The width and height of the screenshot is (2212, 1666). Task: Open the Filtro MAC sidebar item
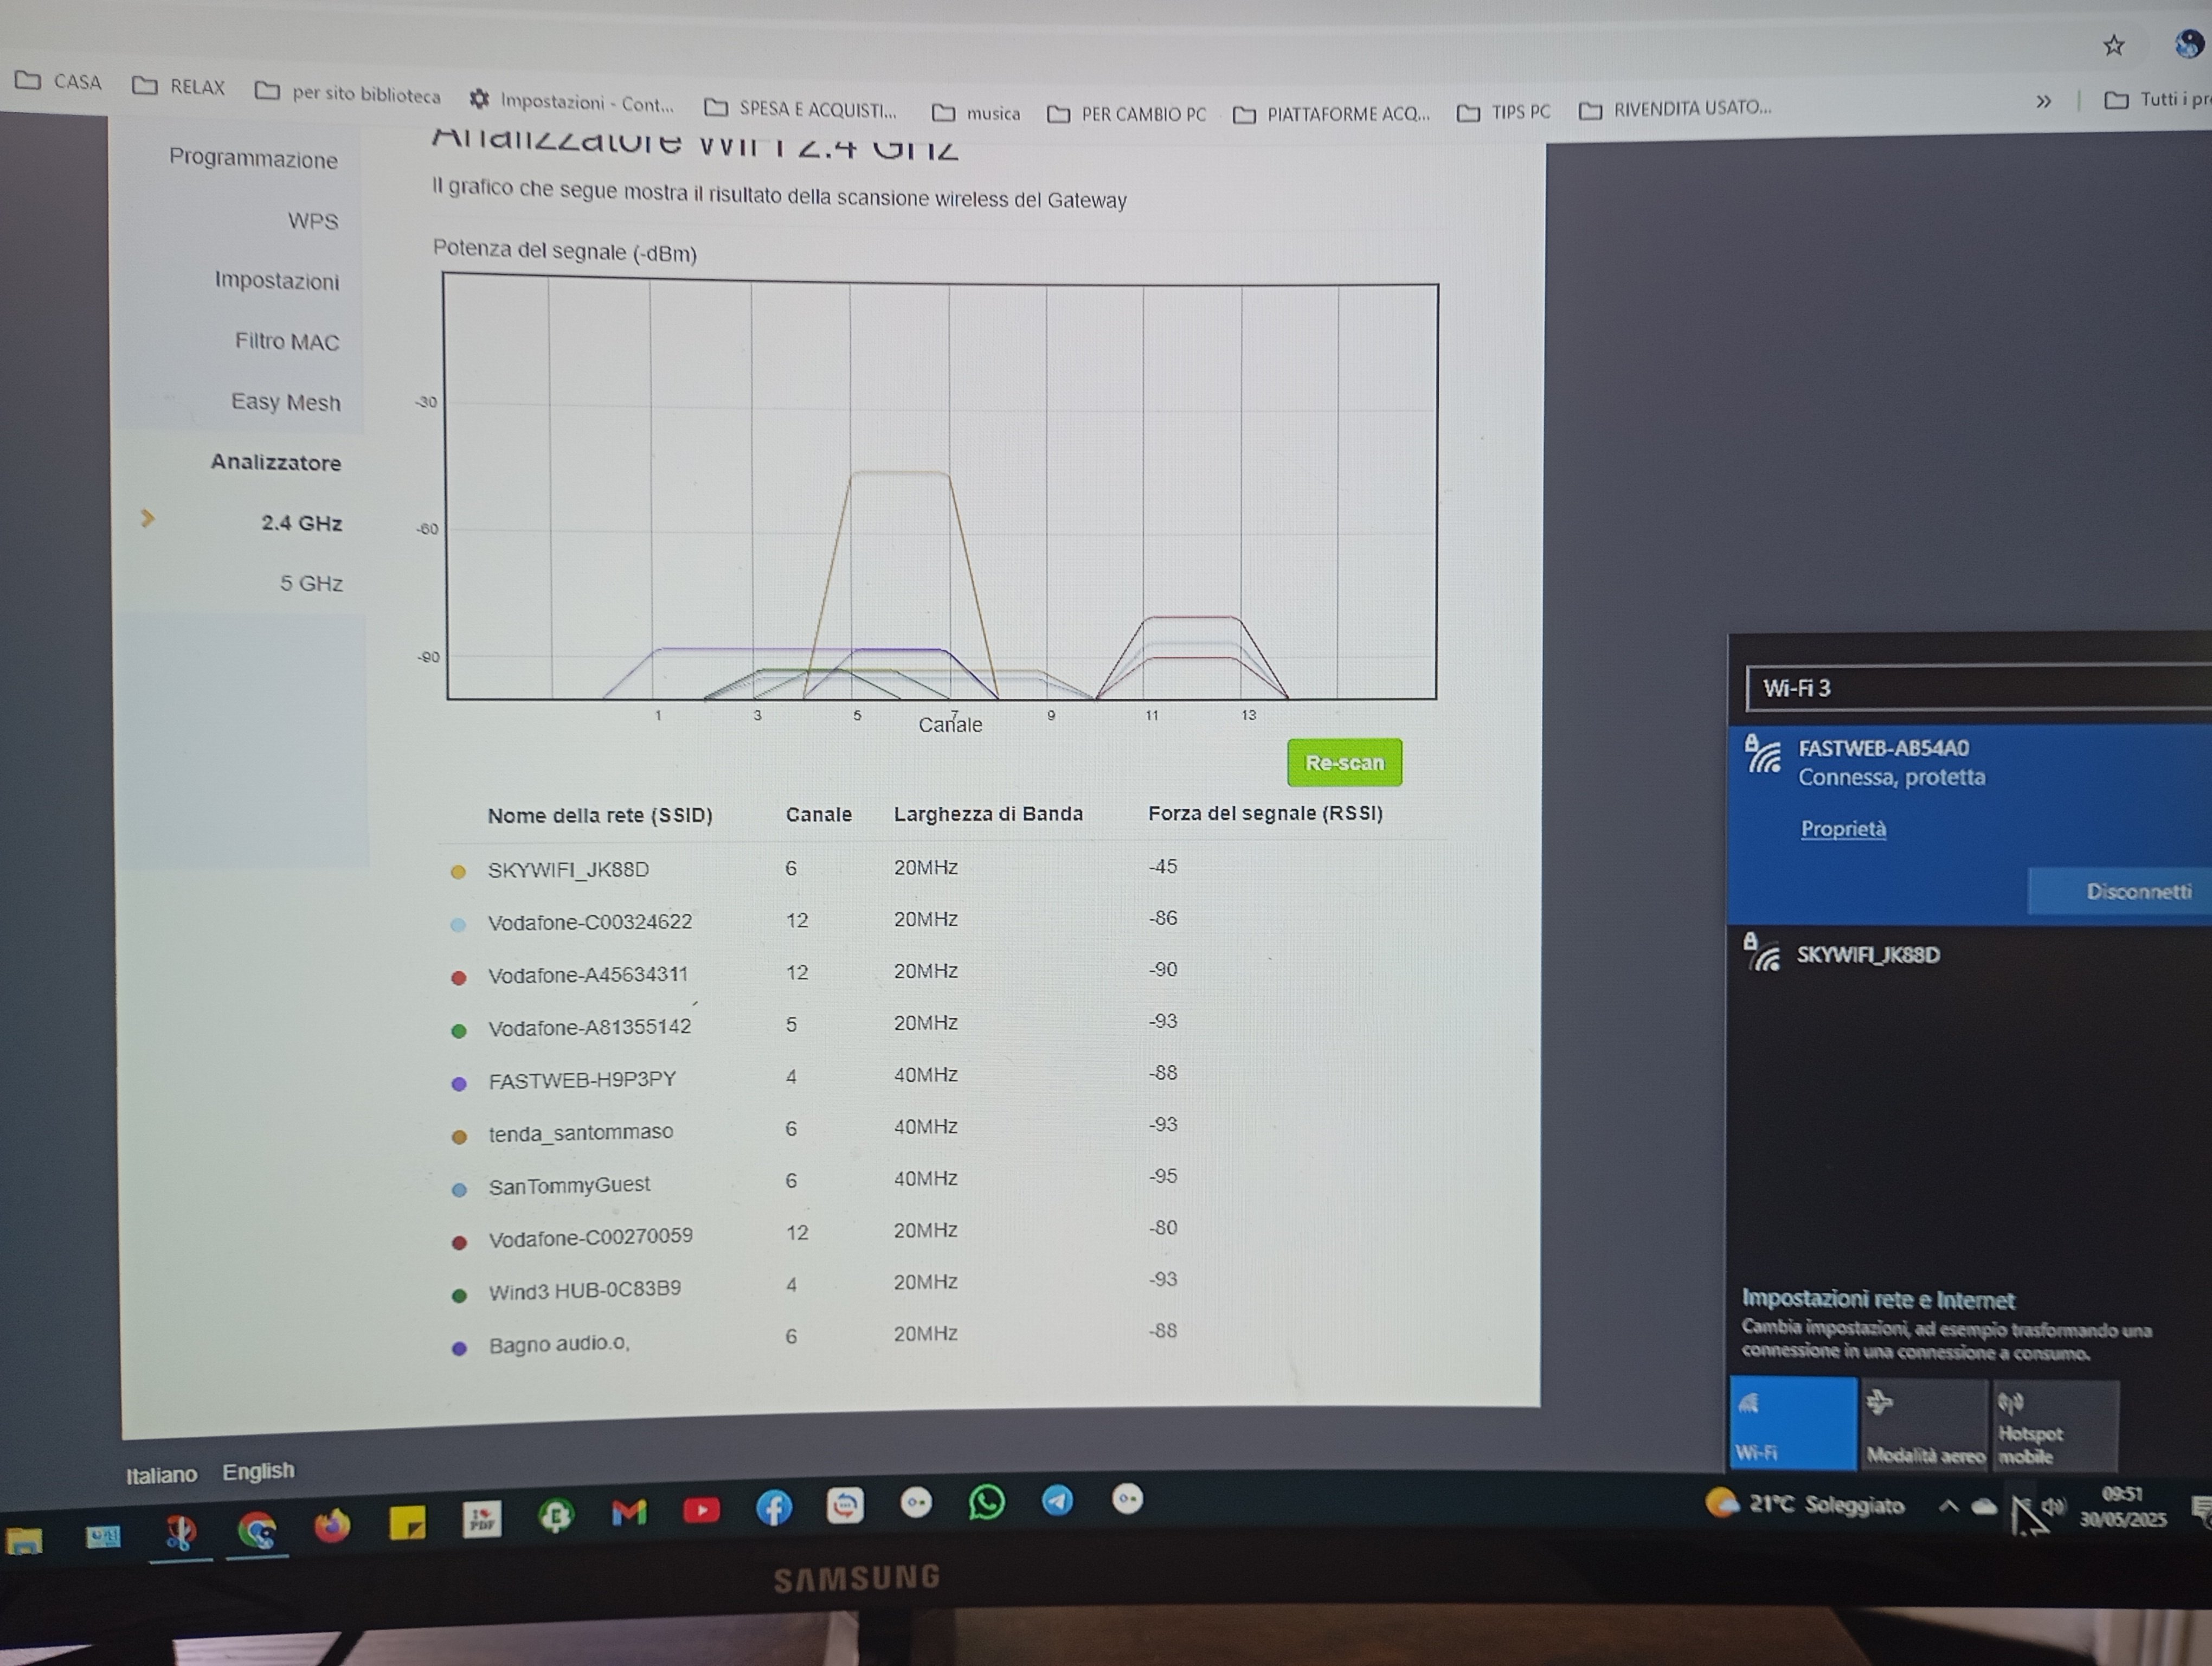[x=287, y=342]
